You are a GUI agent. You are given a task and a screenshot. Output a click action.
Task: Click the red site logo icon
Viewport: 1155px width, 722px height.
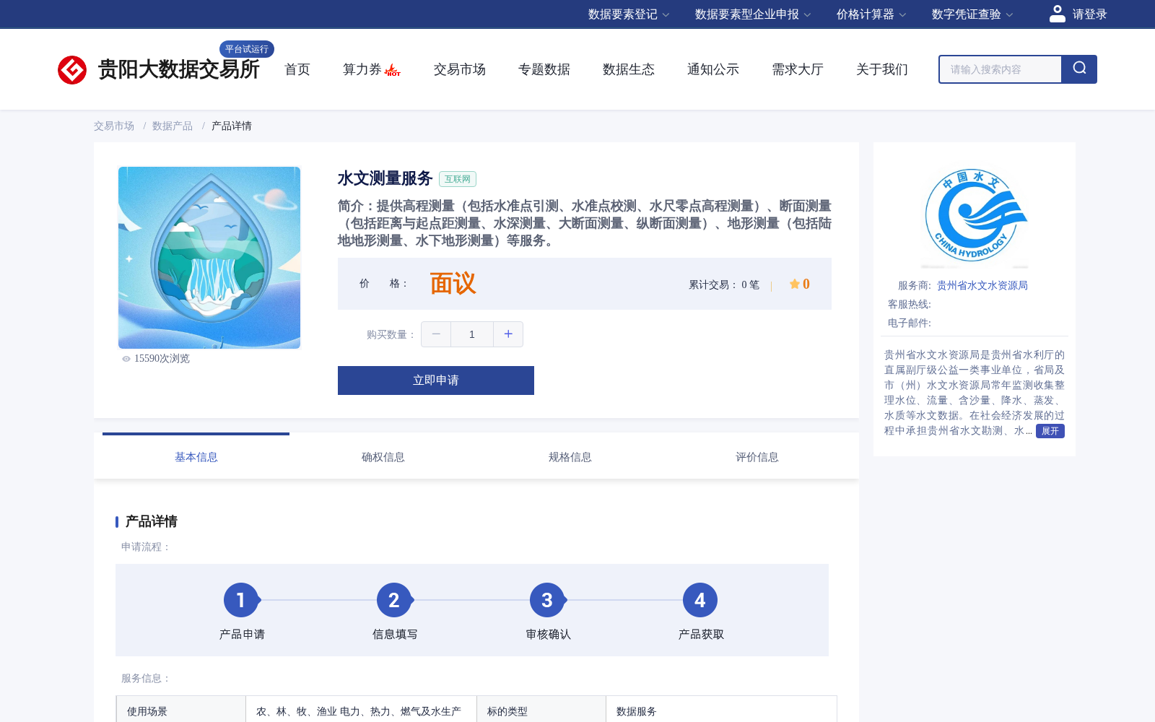[72, 70]
